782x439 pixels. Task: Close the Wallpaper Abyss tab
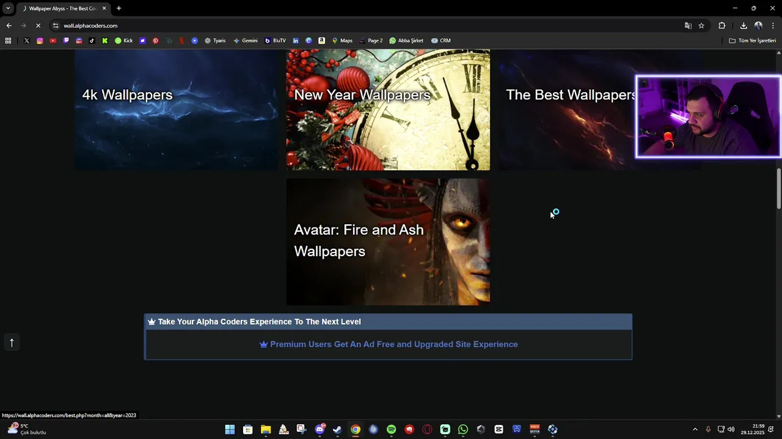point(104,9)
